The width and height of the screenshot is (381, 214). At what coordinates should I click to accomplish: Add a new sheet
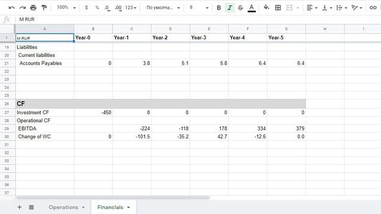[20, 207]
